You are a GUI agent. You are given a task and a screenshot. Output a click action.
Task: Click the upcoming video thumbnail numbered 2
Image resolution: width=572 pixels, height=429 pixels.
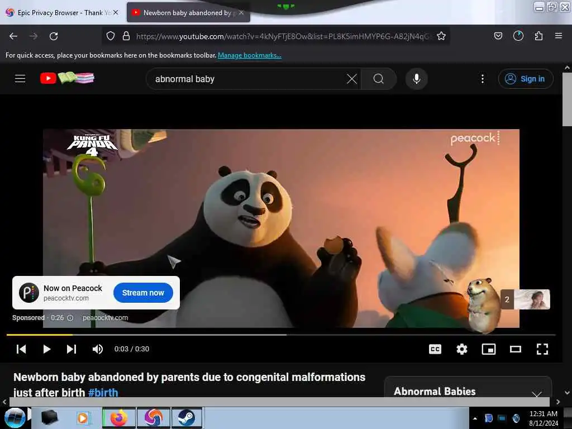pos(525,299)
